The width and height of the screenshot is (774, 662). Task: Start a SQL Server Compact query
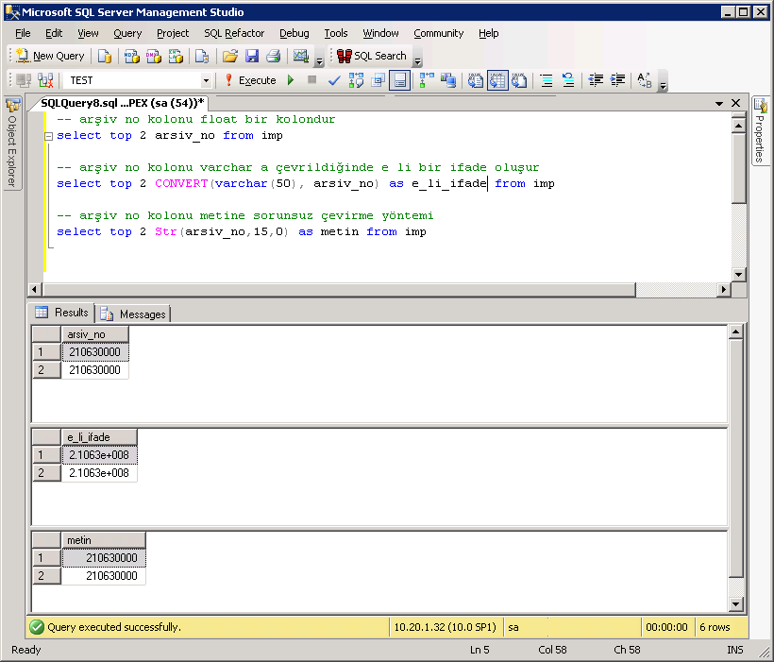coord(201,57)
